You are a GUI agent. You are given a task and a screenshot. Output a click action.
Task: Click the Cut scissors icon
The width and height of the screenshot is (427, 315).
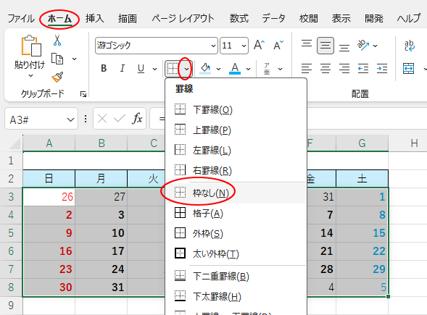57,40
